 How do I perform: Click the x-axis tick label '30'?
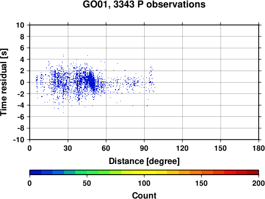pyautogui.click(x=68, y=148)
